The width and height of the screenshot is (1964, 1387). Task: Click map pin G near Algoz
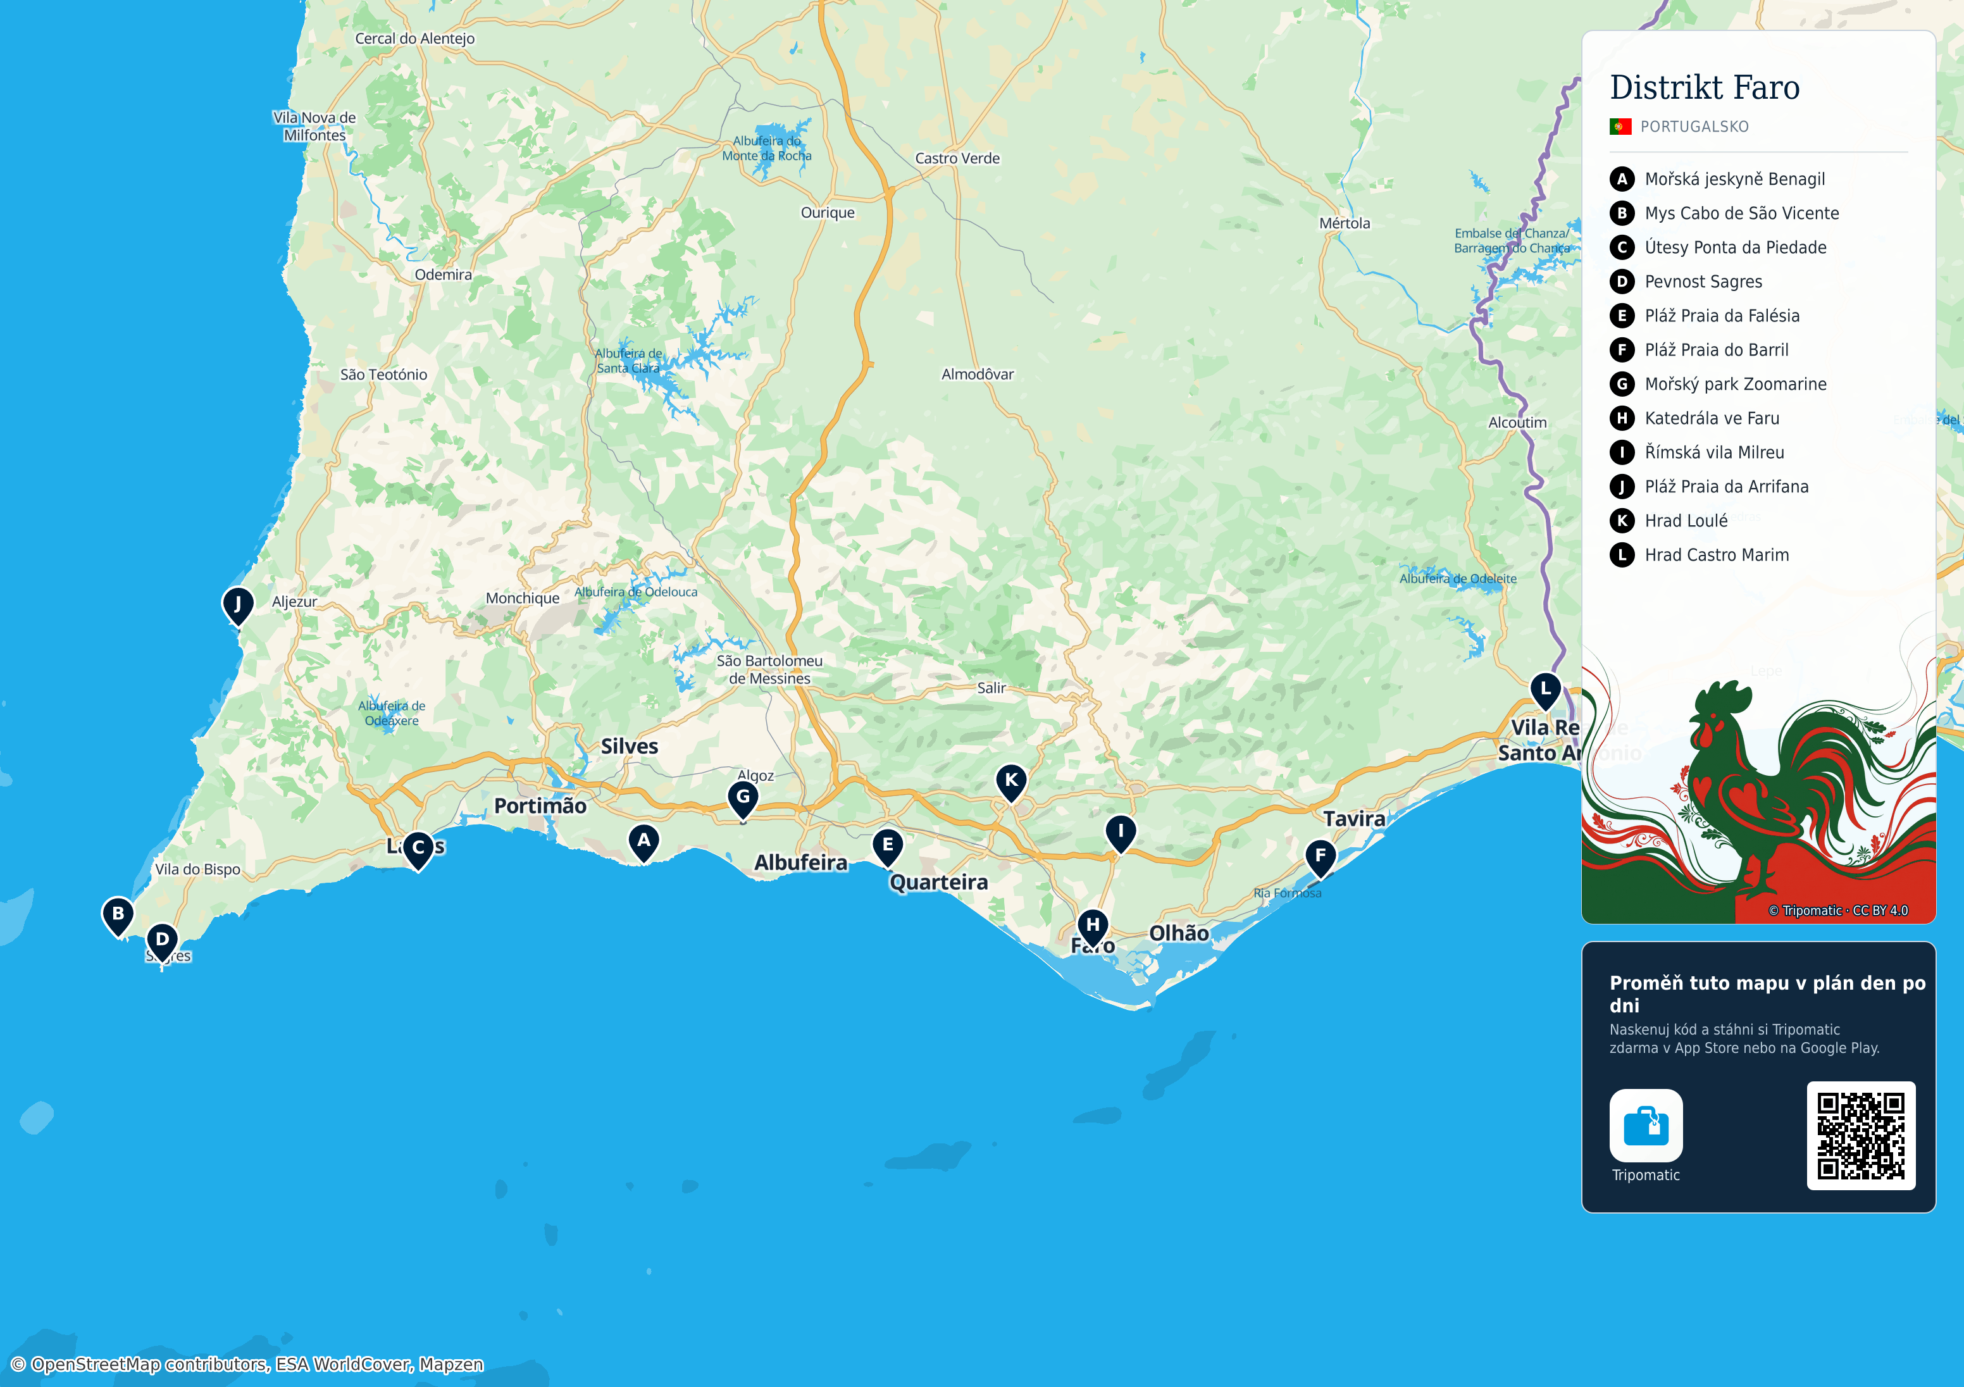point(743,799)
